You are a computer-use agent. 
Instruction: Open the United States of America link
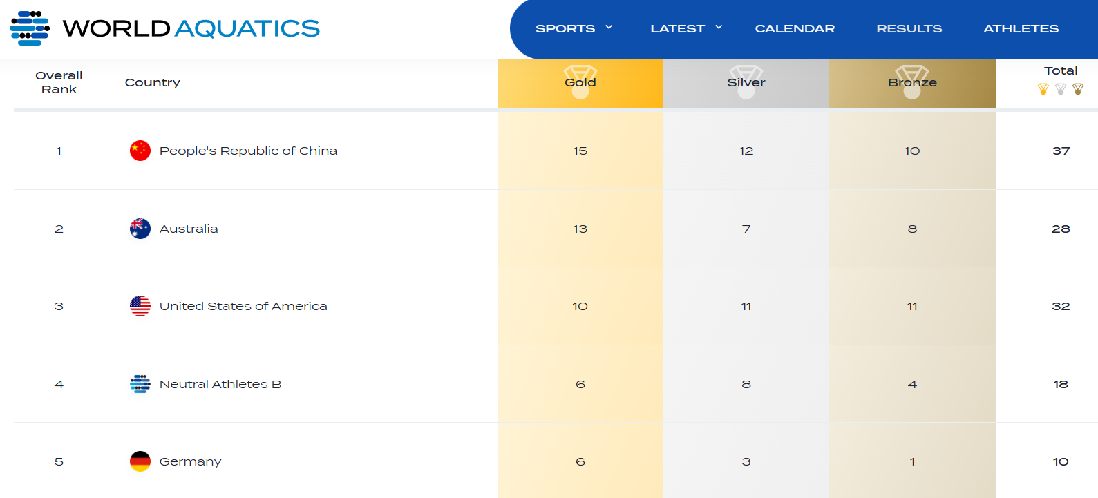tap(243, 306)
